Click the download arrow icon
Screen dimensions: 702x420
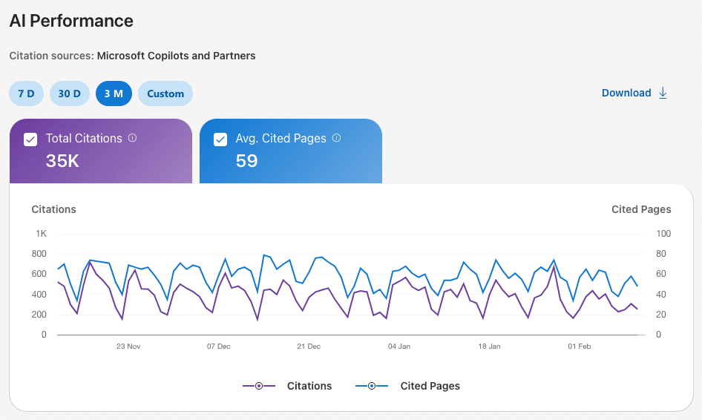click(x=663, y=93)
